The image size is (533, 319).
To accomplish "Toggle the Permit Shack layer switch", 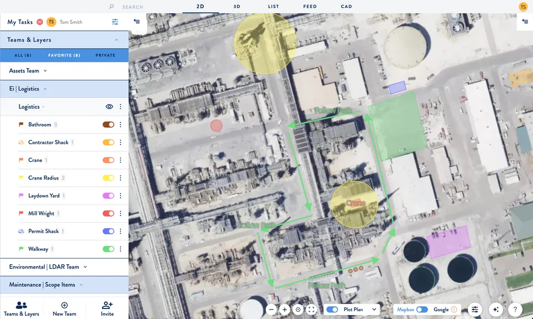I will [x=108, y=231].
